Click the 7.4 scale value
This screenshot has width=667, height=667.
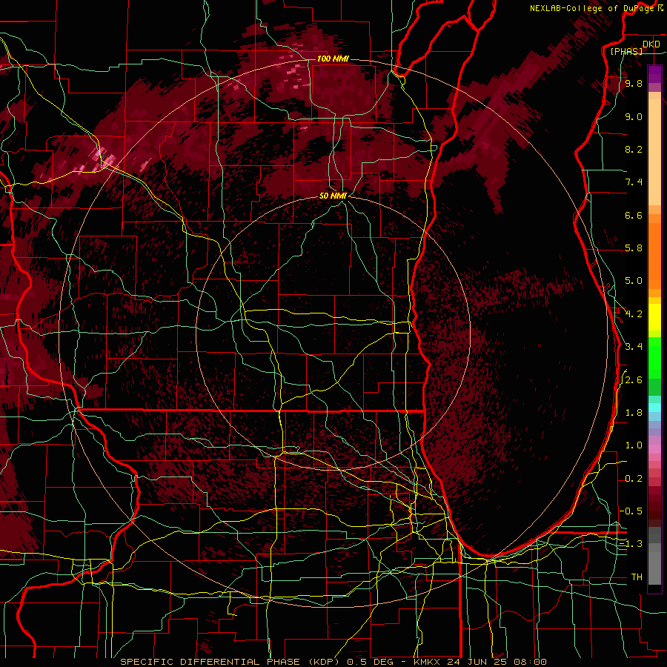tap(634, 182)
